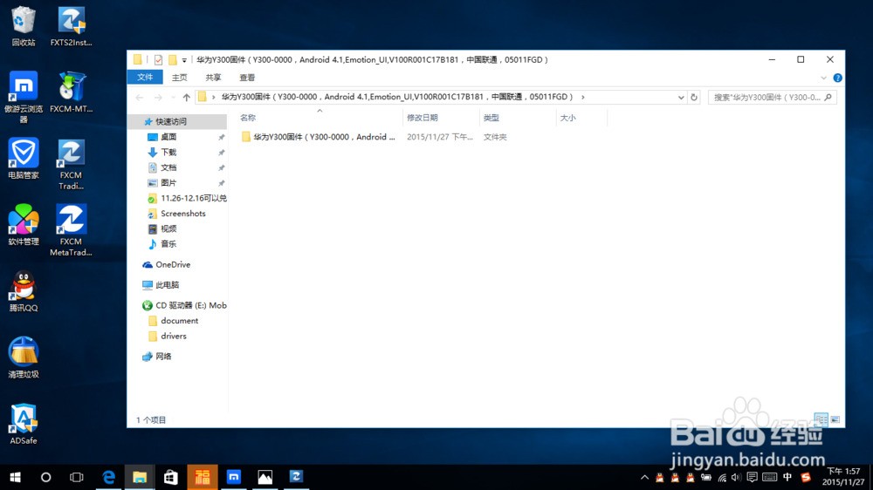Open the Customize Quick Access Toolbar dropdown

click(x=184, y=60)
